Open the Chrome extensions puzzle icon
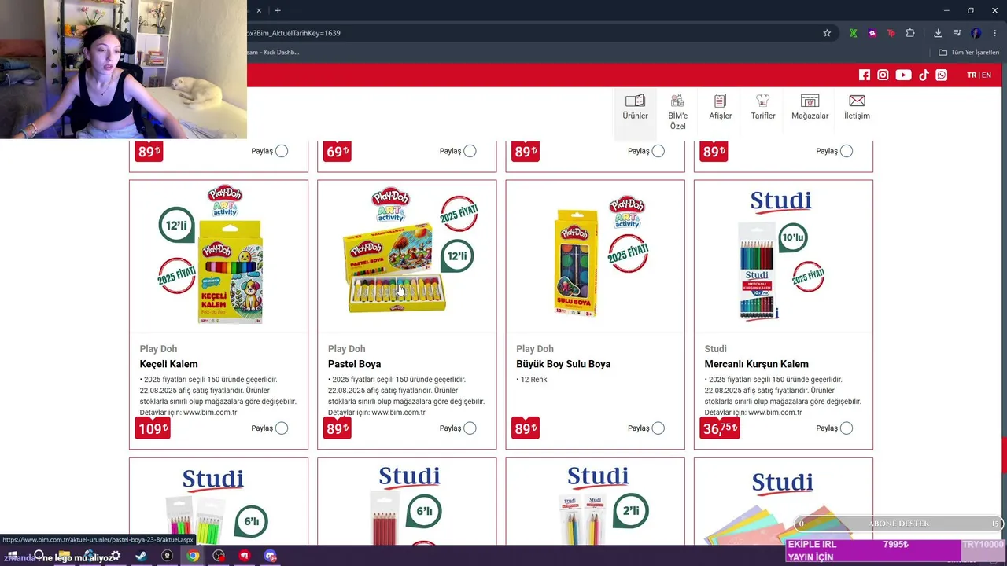 point(910,33)
